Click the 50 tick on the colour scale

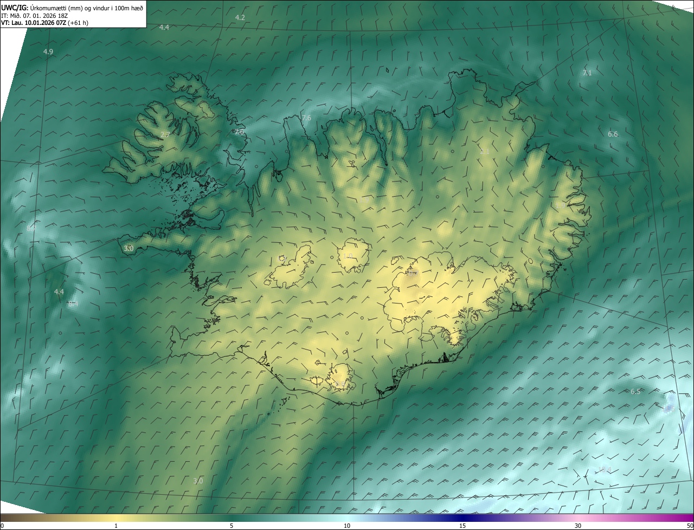(690, 526)
